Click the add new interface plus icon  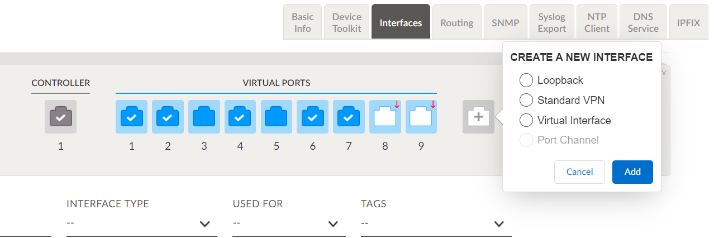(478, 117)
